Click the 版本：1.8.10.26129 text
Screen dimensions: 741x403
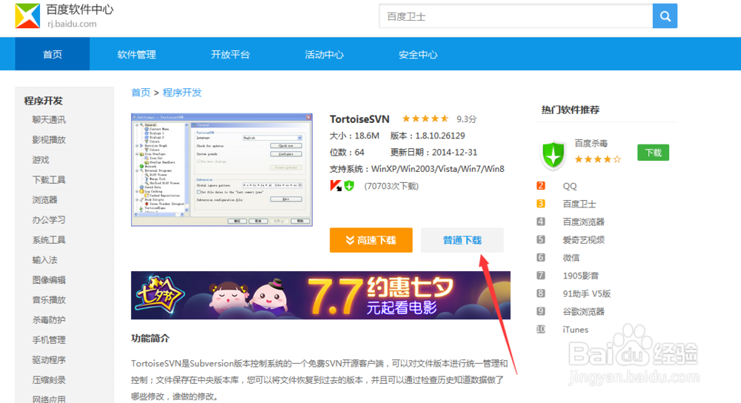[428, 136]
